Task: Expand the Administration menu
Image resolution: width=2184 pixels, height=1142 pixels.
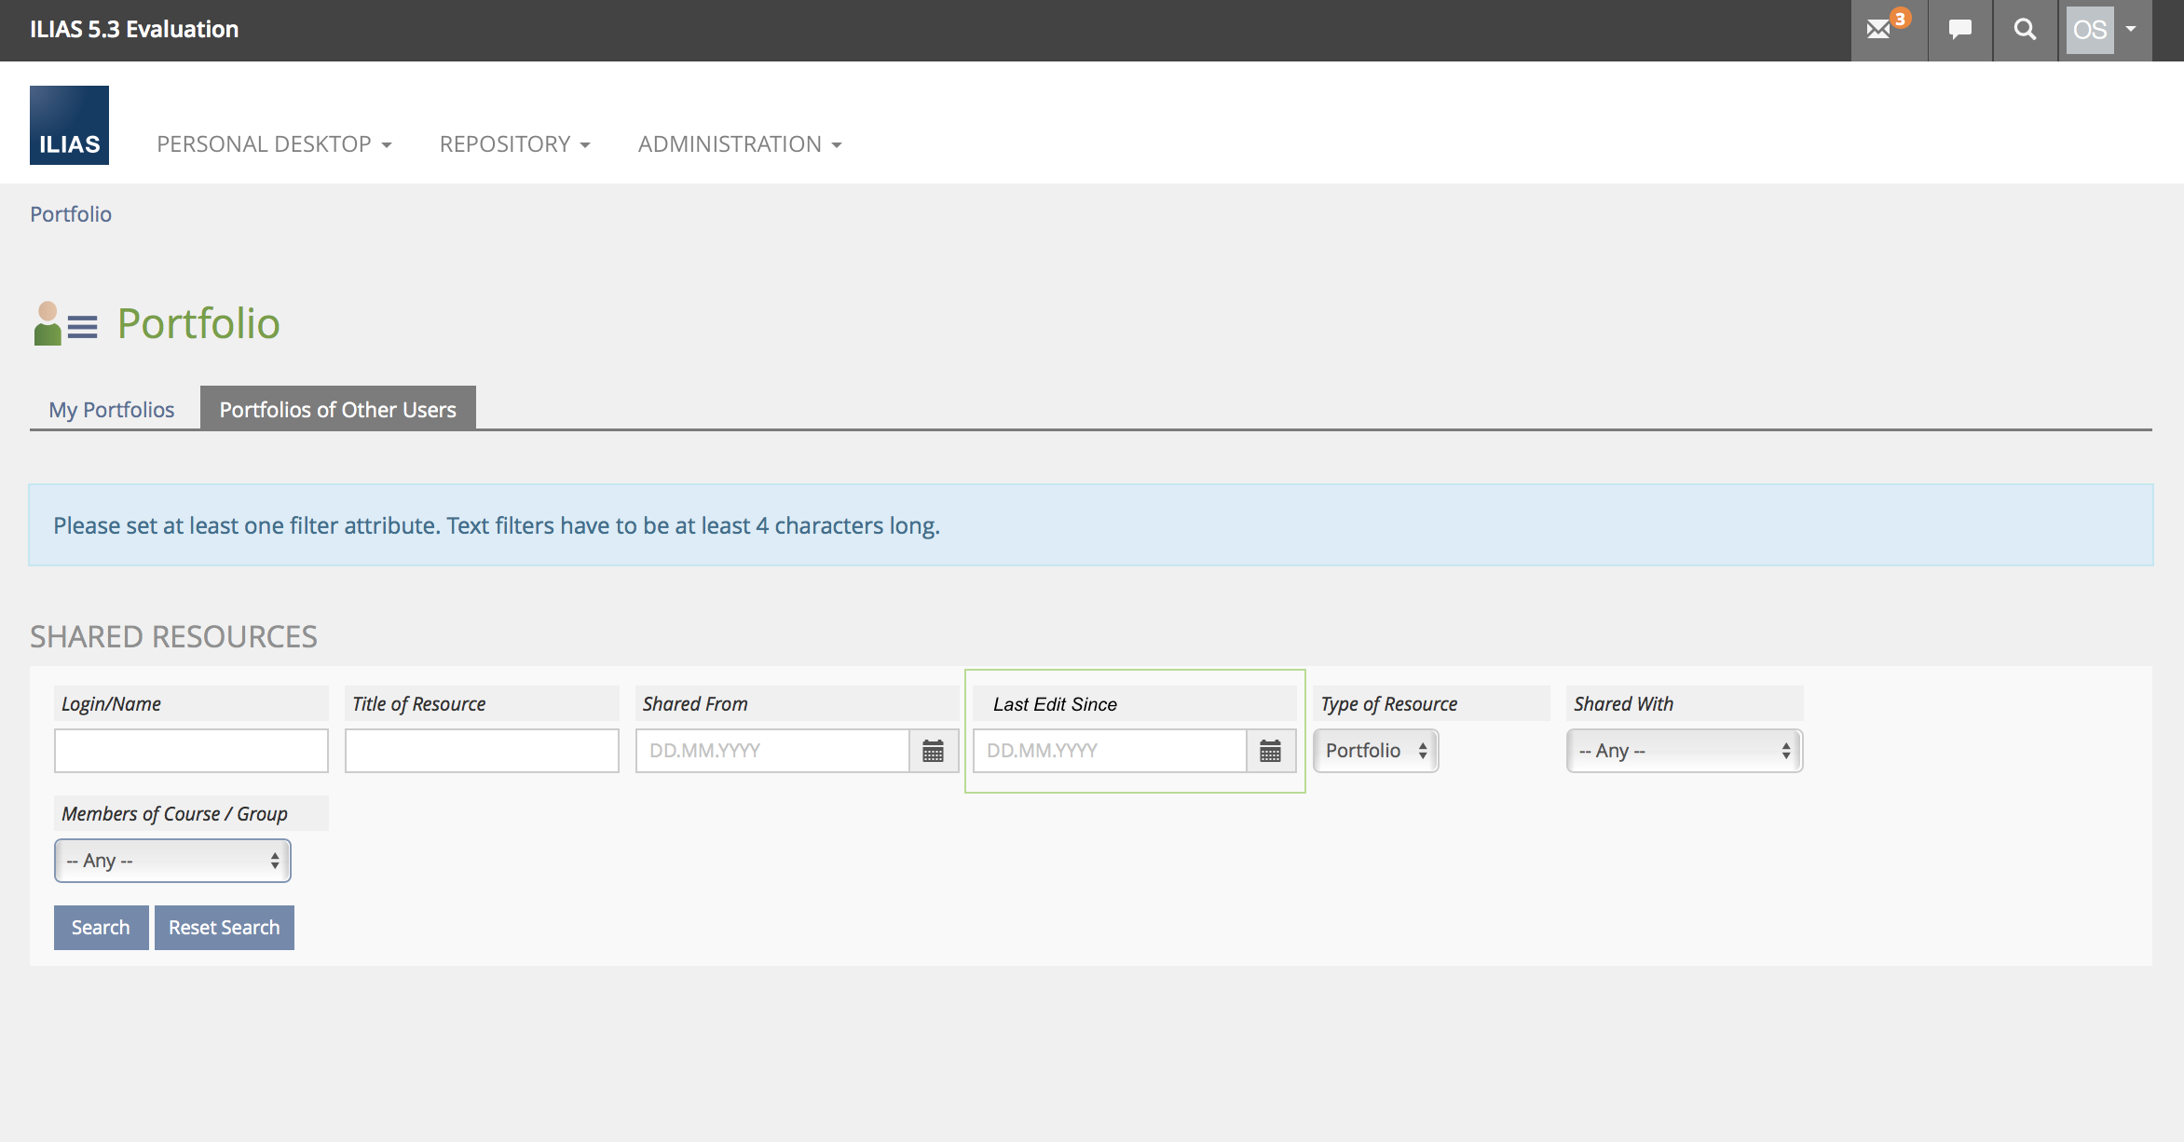Action: [740, 144]
